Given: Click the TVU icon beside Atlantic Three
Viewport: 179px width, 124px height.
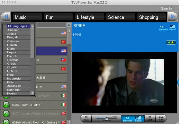Looking at the screenshot, I should click(6, 113).
